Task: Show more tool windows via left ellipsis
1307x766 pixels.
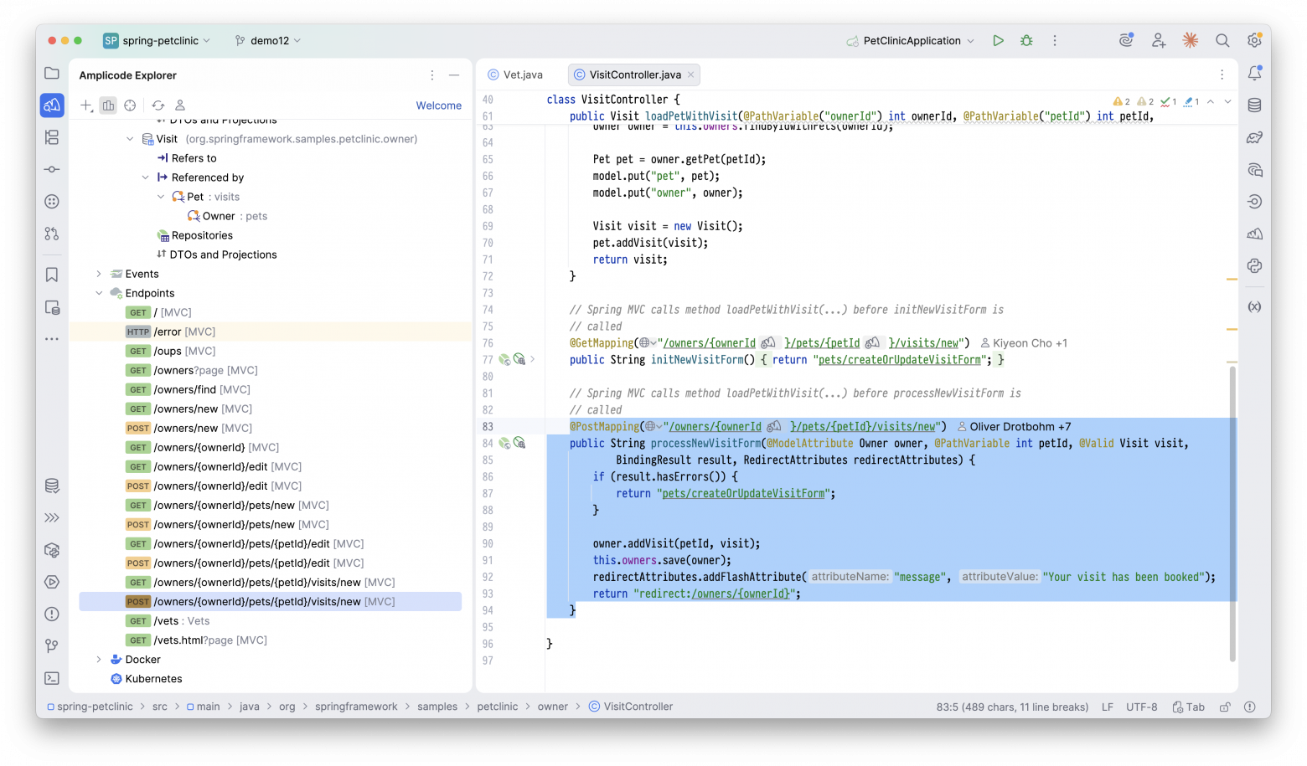Action: (x=52, y=339)
